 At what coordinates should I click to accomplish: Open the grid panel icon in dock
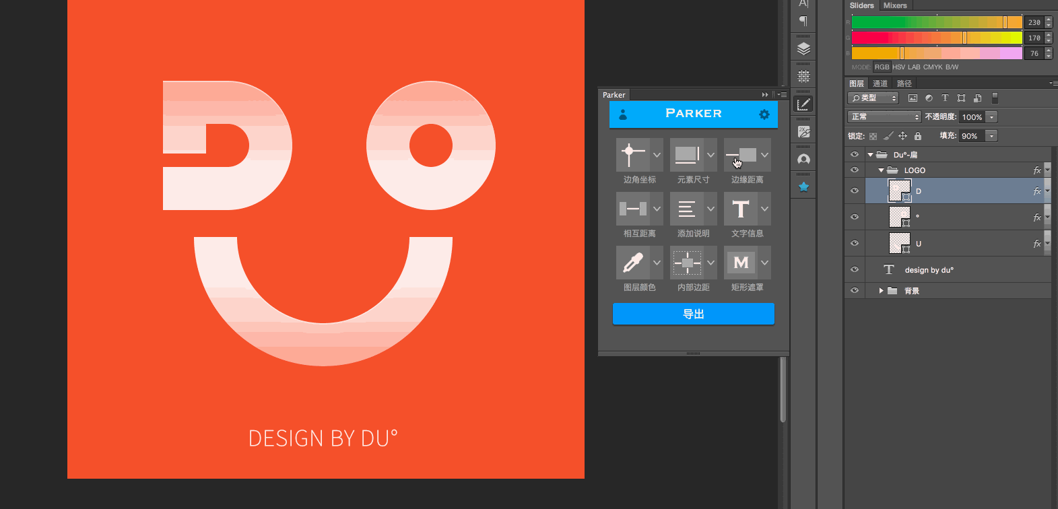[803, 77]
